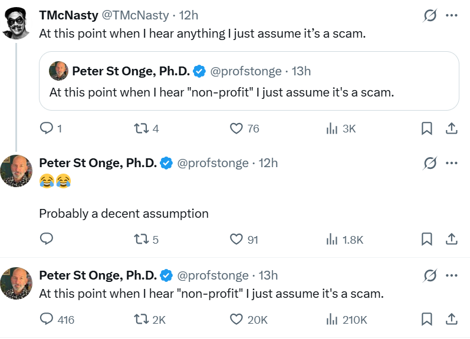Open more options on the bottom tweet
Screen dimensions: 470x339
pos(452,275)
